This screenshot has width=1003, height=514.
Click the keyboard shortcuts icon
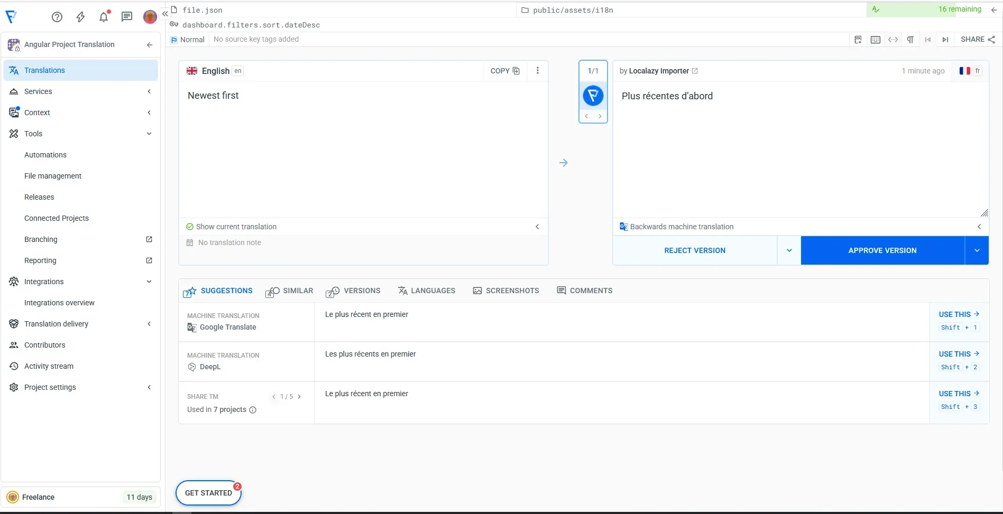[x=876, y=40]
